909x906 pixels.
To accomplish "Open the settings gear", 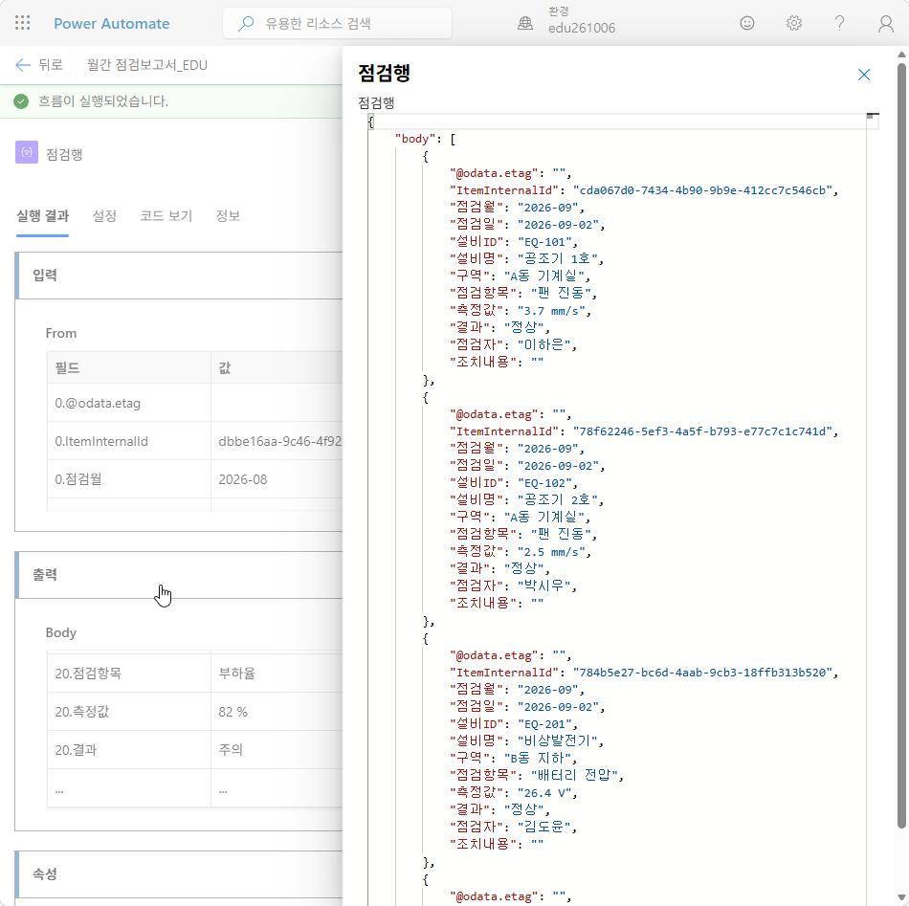I will pyautogui.click(x=793, y=23).
